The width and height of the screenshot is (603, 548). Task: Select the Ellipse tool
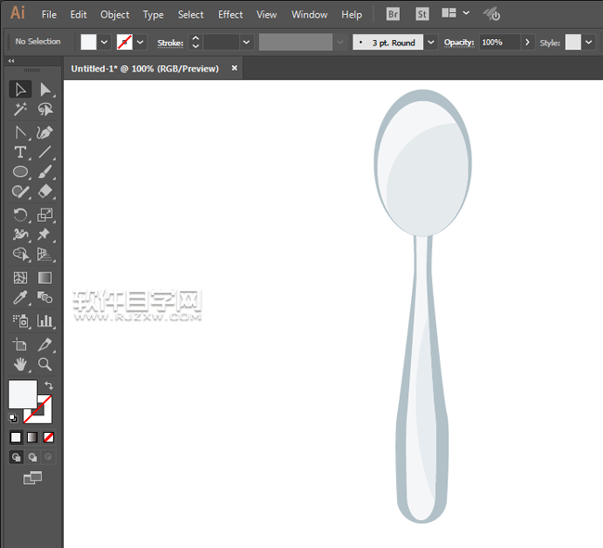(20, 172)
